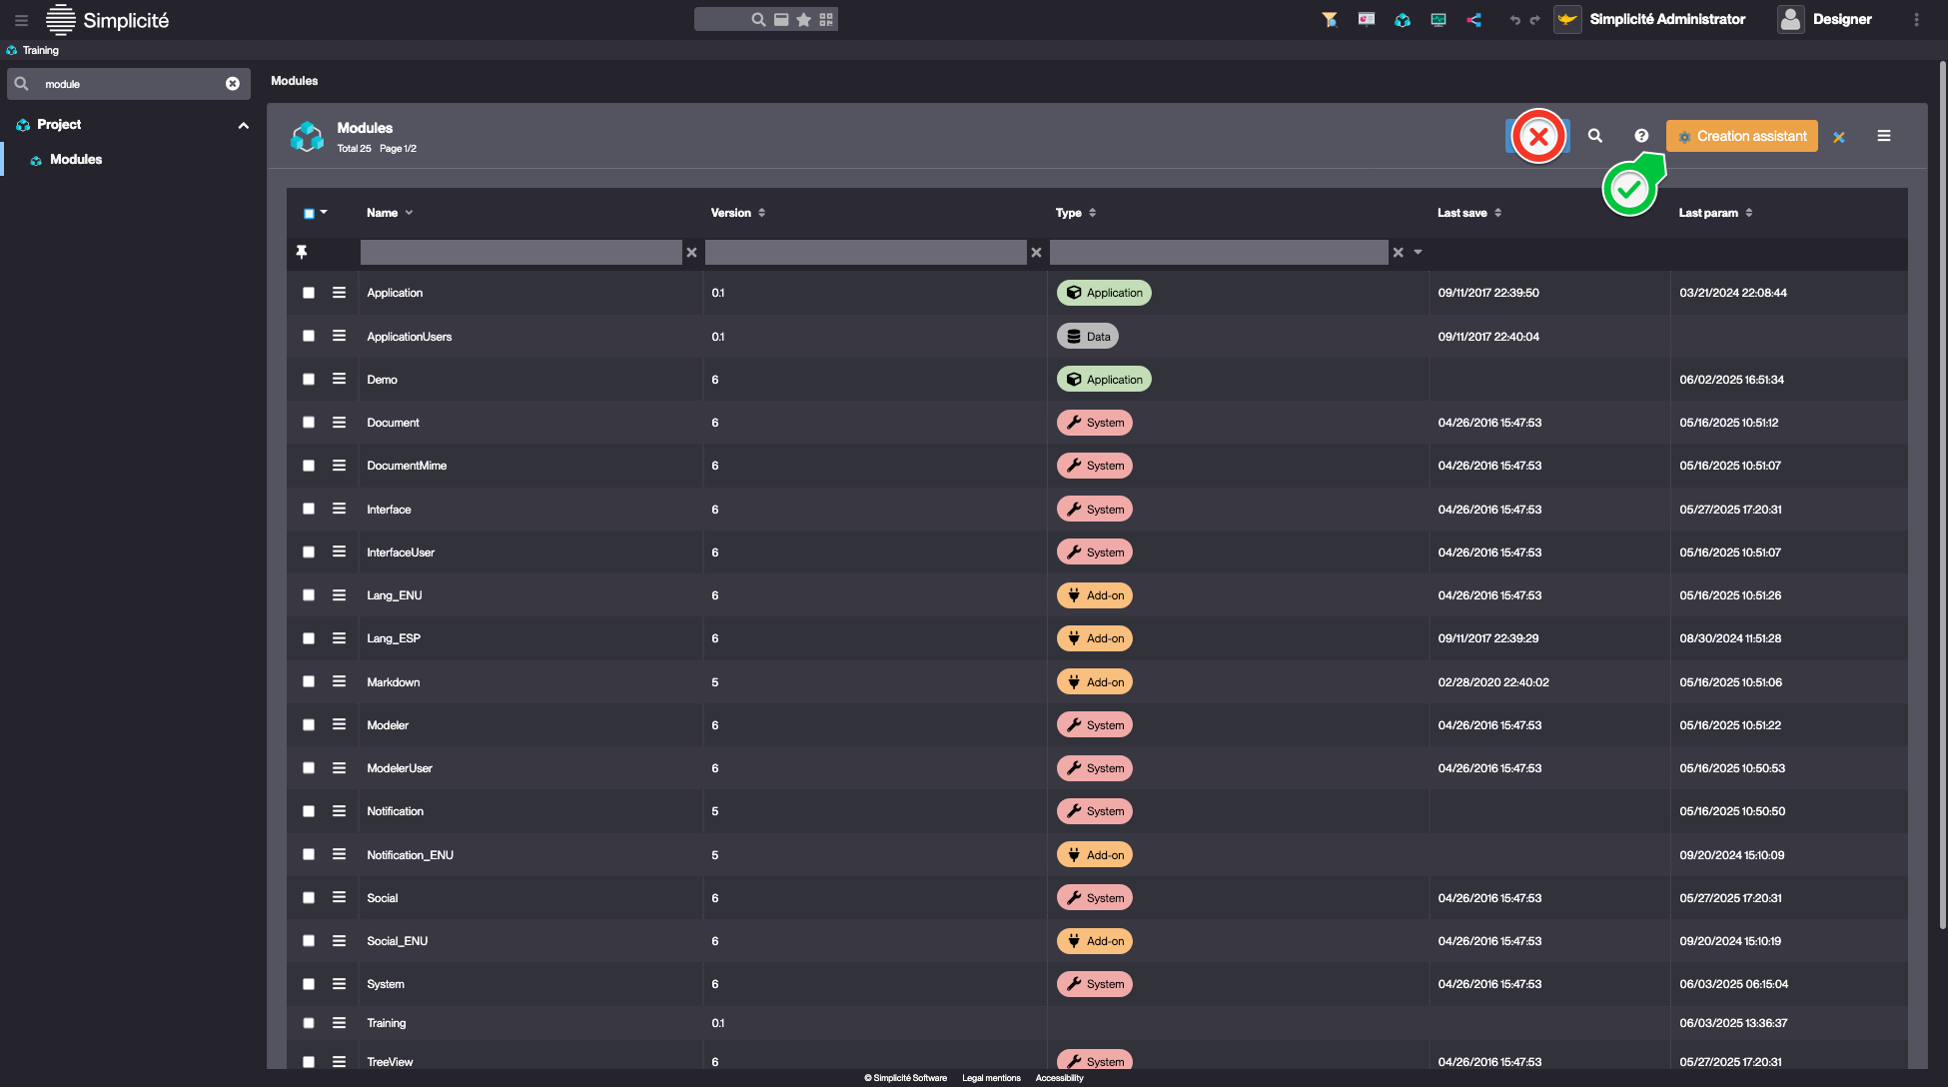Open the Training tab at top left
Viewport: 1948px width, 1087px height.
(x=32, y=50)
